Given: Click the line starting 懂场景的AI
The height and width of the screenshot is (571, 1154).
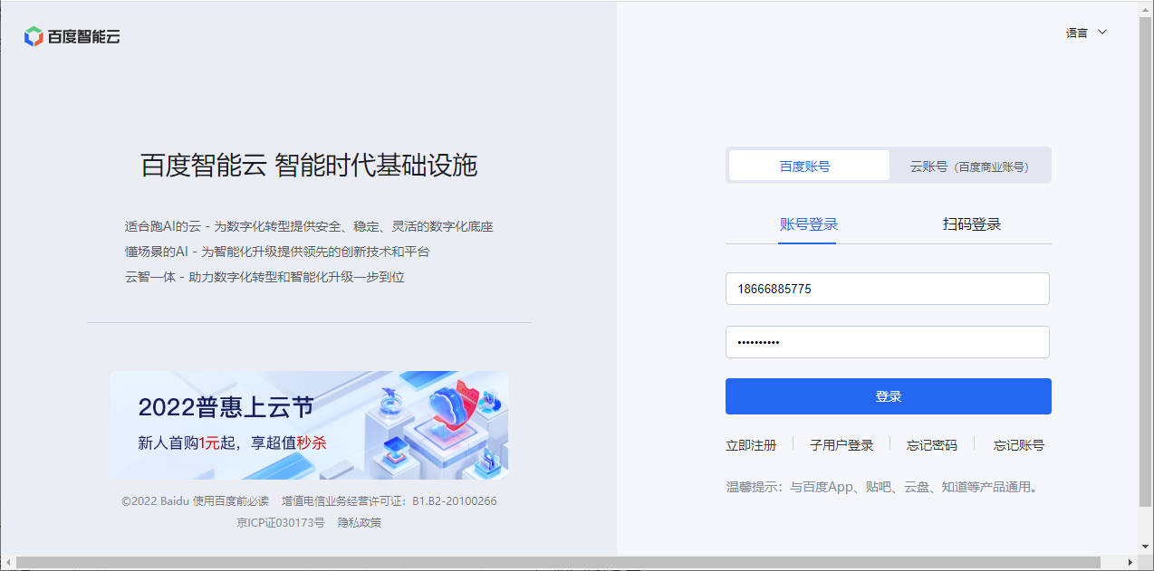Looking at the screenshot, I should click(x=277, y=252).
